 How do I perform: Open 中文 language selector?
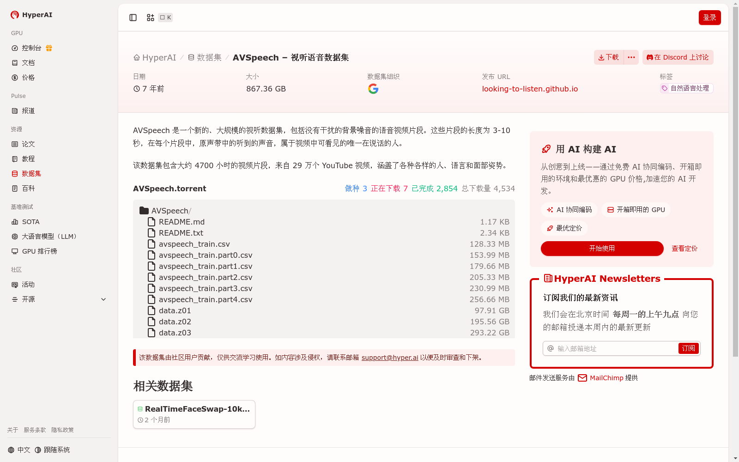19,450
